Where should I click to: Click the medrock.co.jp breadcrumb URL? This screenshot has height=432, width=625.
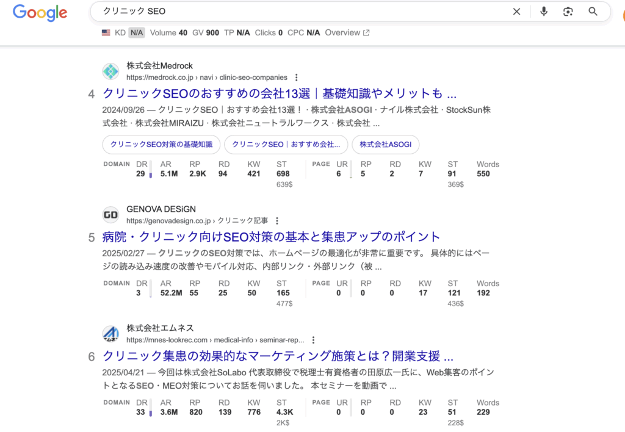pos(207,77)
